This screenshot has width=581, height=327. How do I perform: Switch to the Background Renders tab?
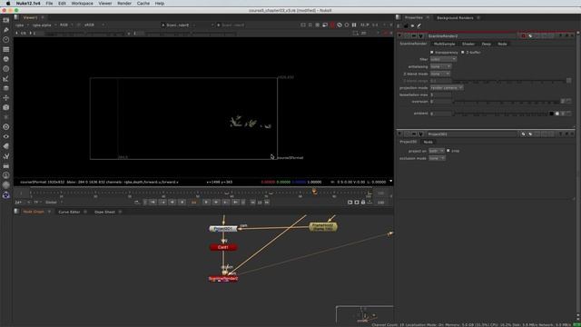[x=455, y=18]
